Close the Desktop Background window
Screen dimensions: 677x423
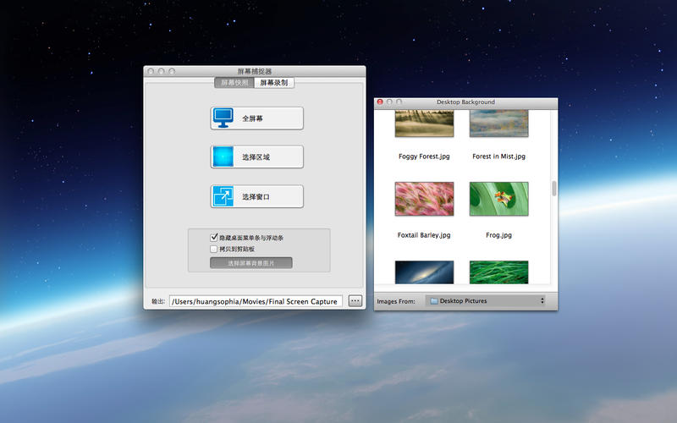click(380, 102)
